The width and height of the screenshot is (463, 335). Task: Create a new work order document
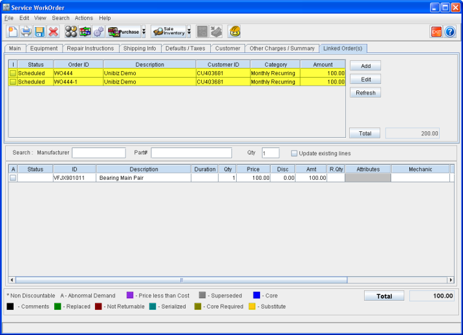coord(12,31)
